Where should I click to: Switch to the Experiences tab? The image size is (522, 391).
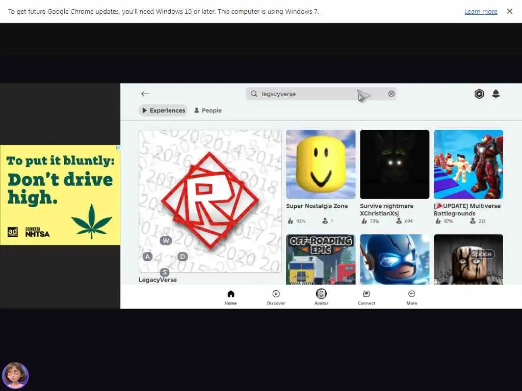pyautogui.click(x=163, y=110)
